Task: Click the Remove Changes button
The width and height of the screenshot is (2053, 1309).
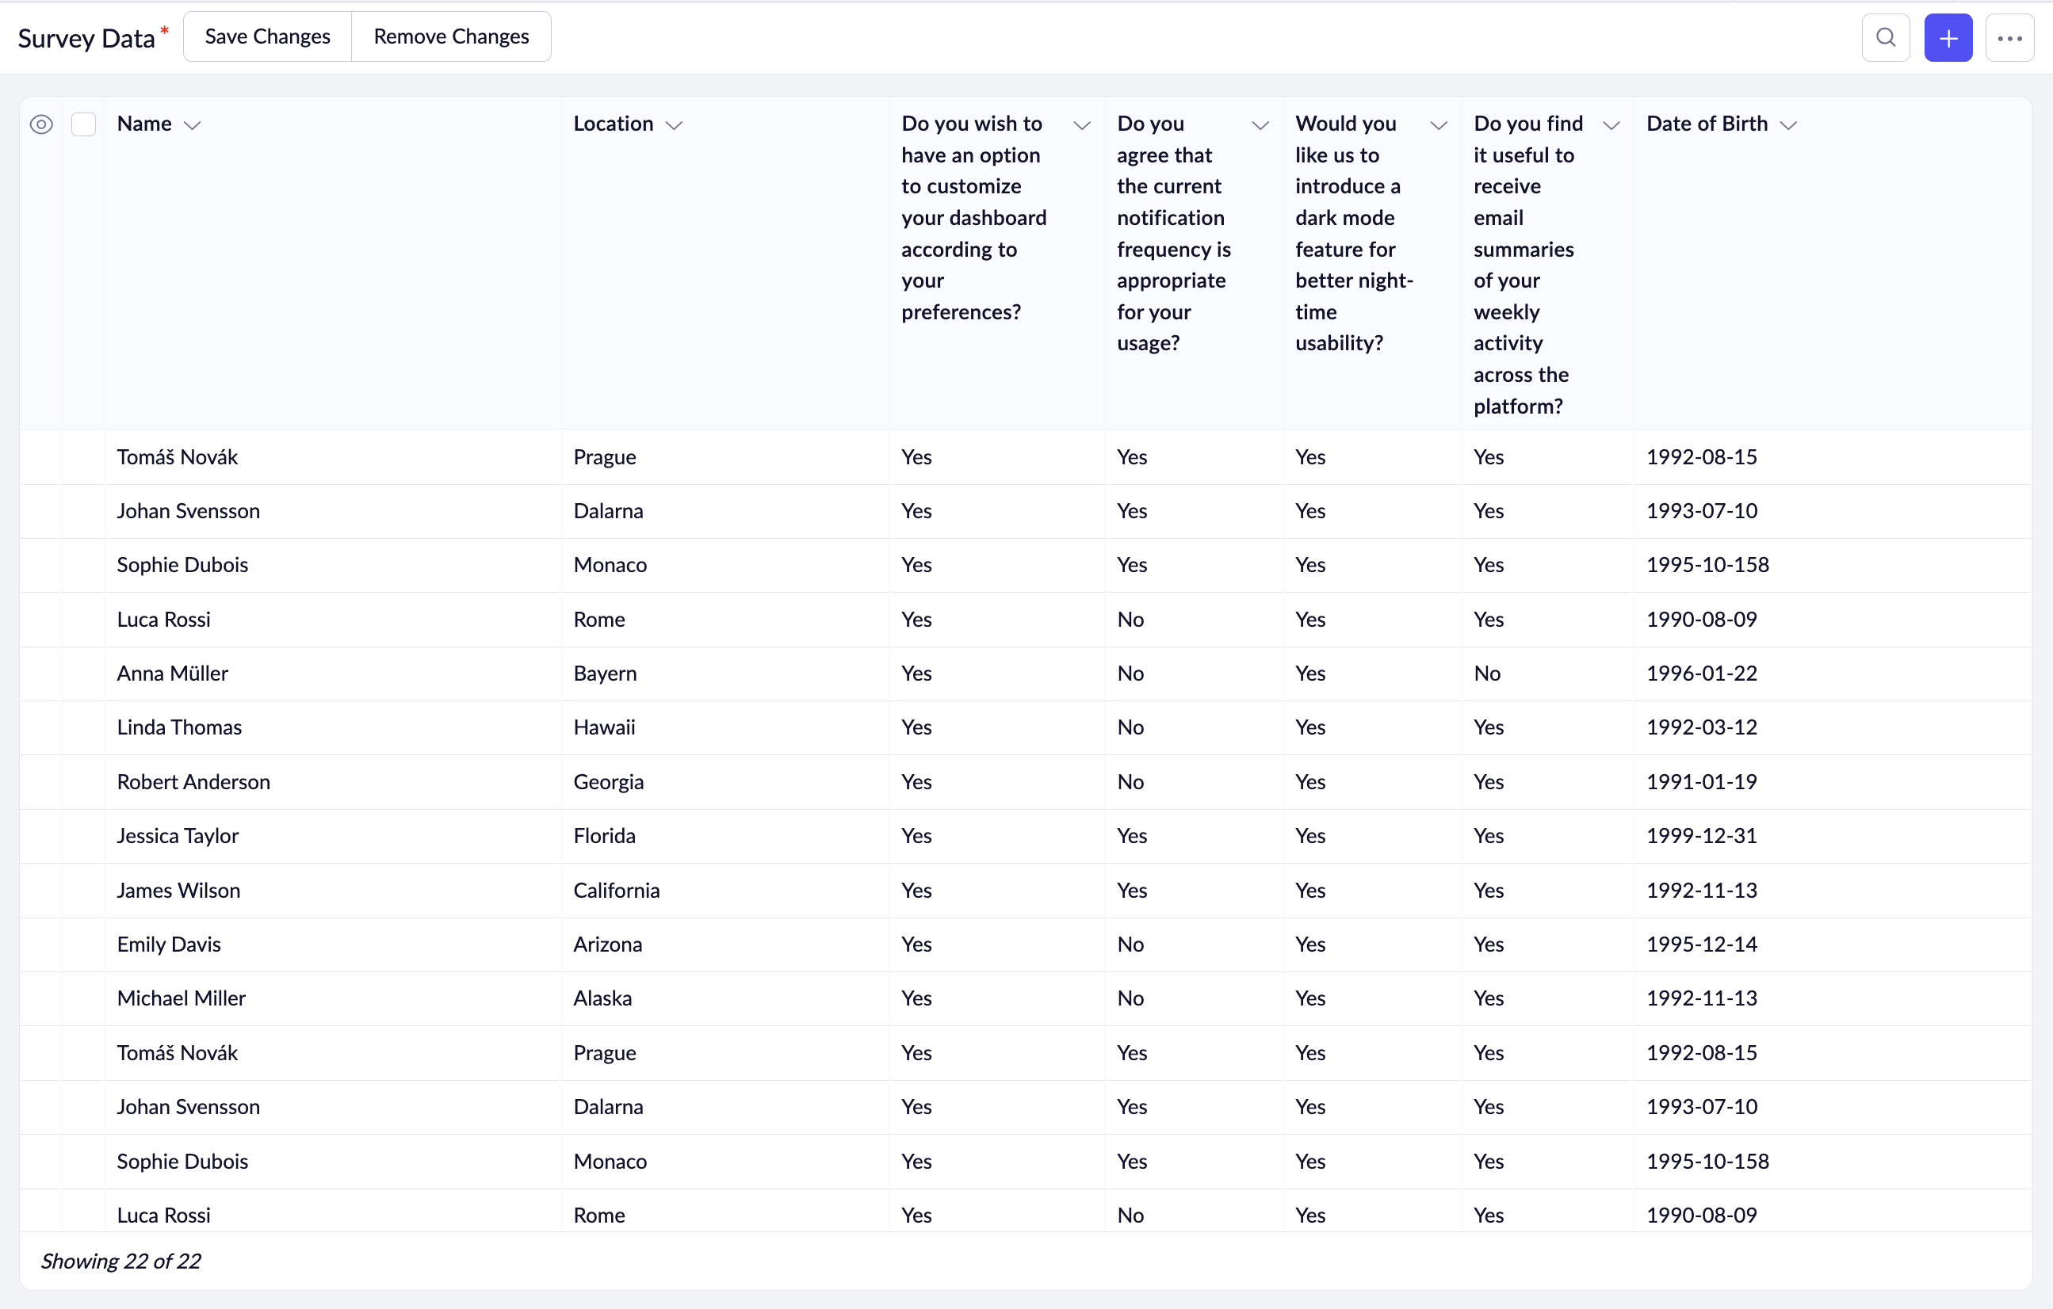Action: pos(451,36)
